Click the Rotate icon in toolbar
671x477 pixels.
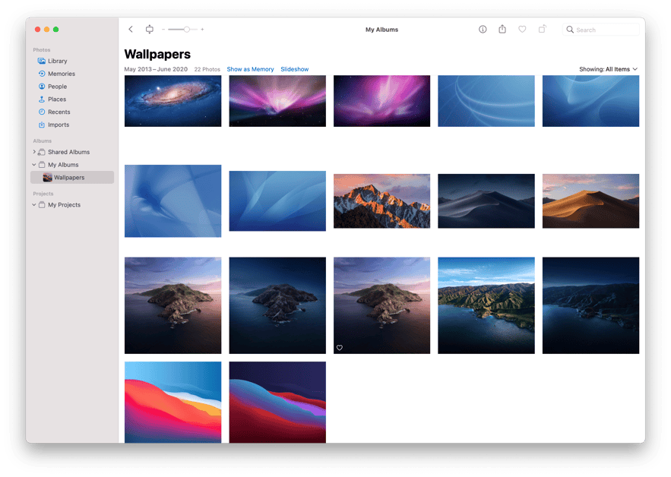point(542,29)
